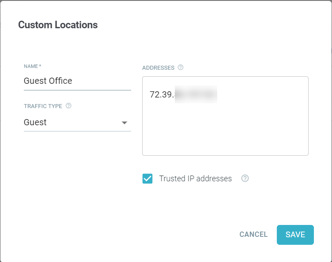
Task: Open help icon next to TRAFFIC TYPE
Action: point(68,106)
